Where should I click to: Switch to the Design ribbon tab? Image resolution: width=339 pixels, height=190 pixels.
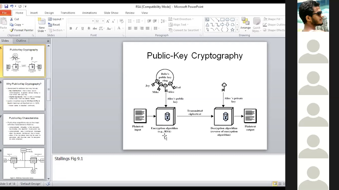click(x=49, y=13)
